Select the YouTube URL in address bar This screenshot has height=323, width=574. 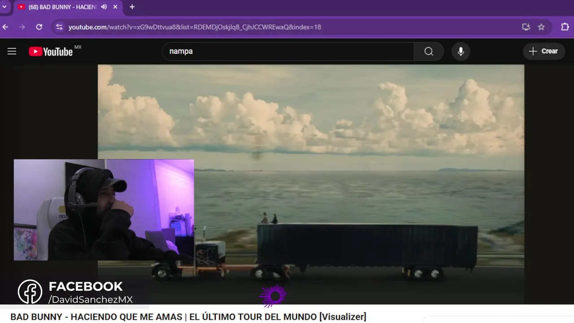click(195, 27)
